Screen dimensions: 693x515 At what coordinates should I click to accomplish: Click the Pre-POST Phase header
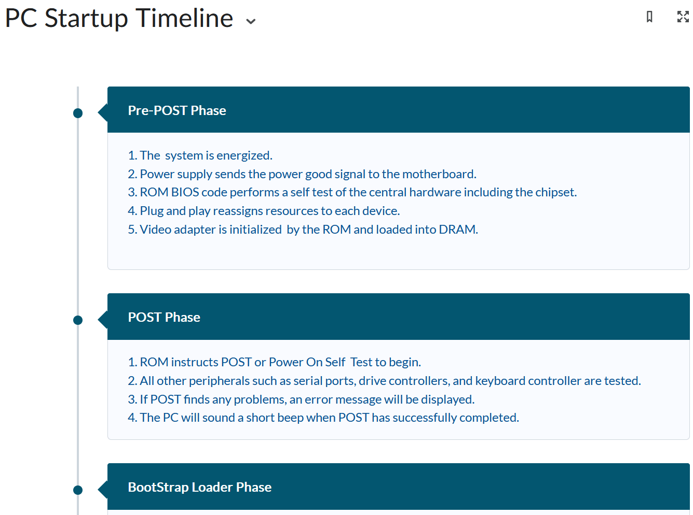[177, 110]
